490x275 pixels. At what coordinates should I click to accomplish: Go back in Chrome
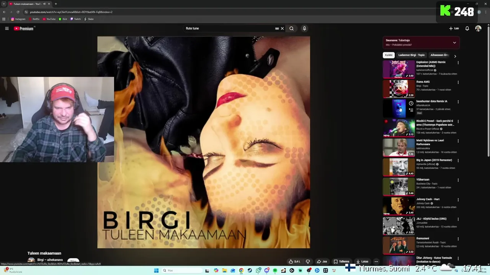pos(4,12)
